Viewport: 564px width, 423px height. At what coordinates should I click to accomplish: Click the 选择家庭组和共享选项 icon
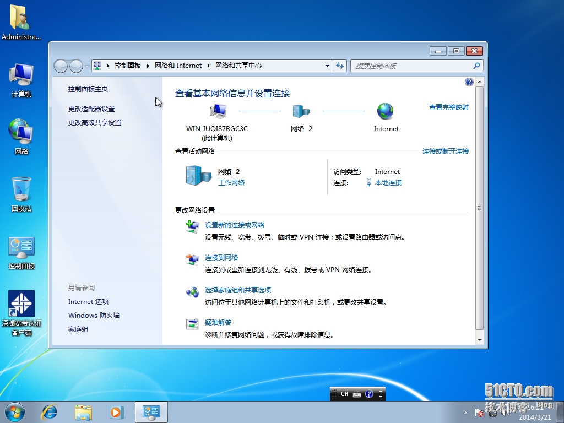coord(192,292)
